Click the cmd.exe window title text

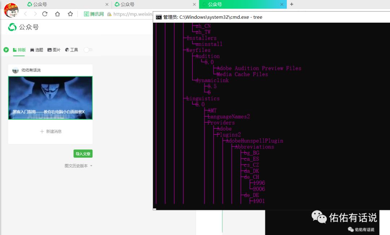pyautogui.click(x=213, y=17)
